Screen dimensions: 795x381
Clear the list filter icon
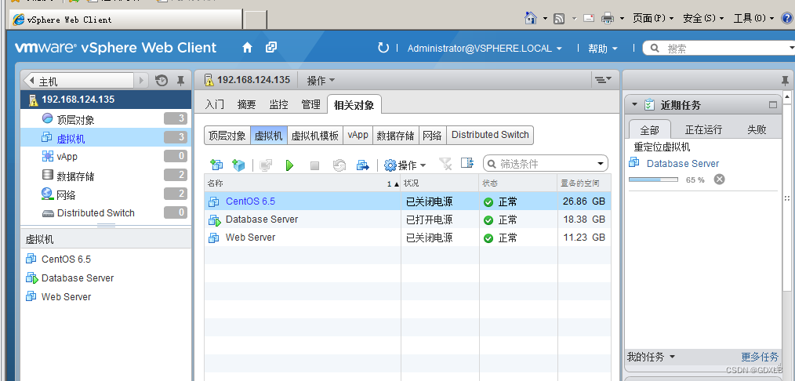pyautogui.click(x=445, y=164)
